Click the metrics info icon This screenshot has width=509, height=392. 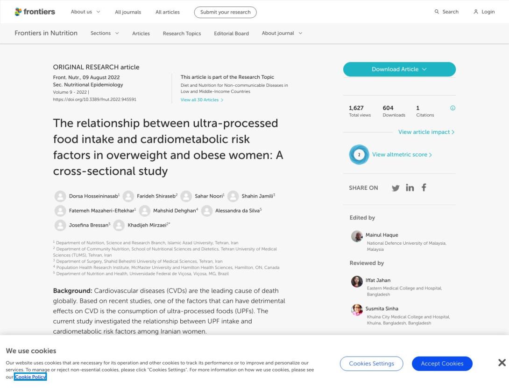[452, 108]
